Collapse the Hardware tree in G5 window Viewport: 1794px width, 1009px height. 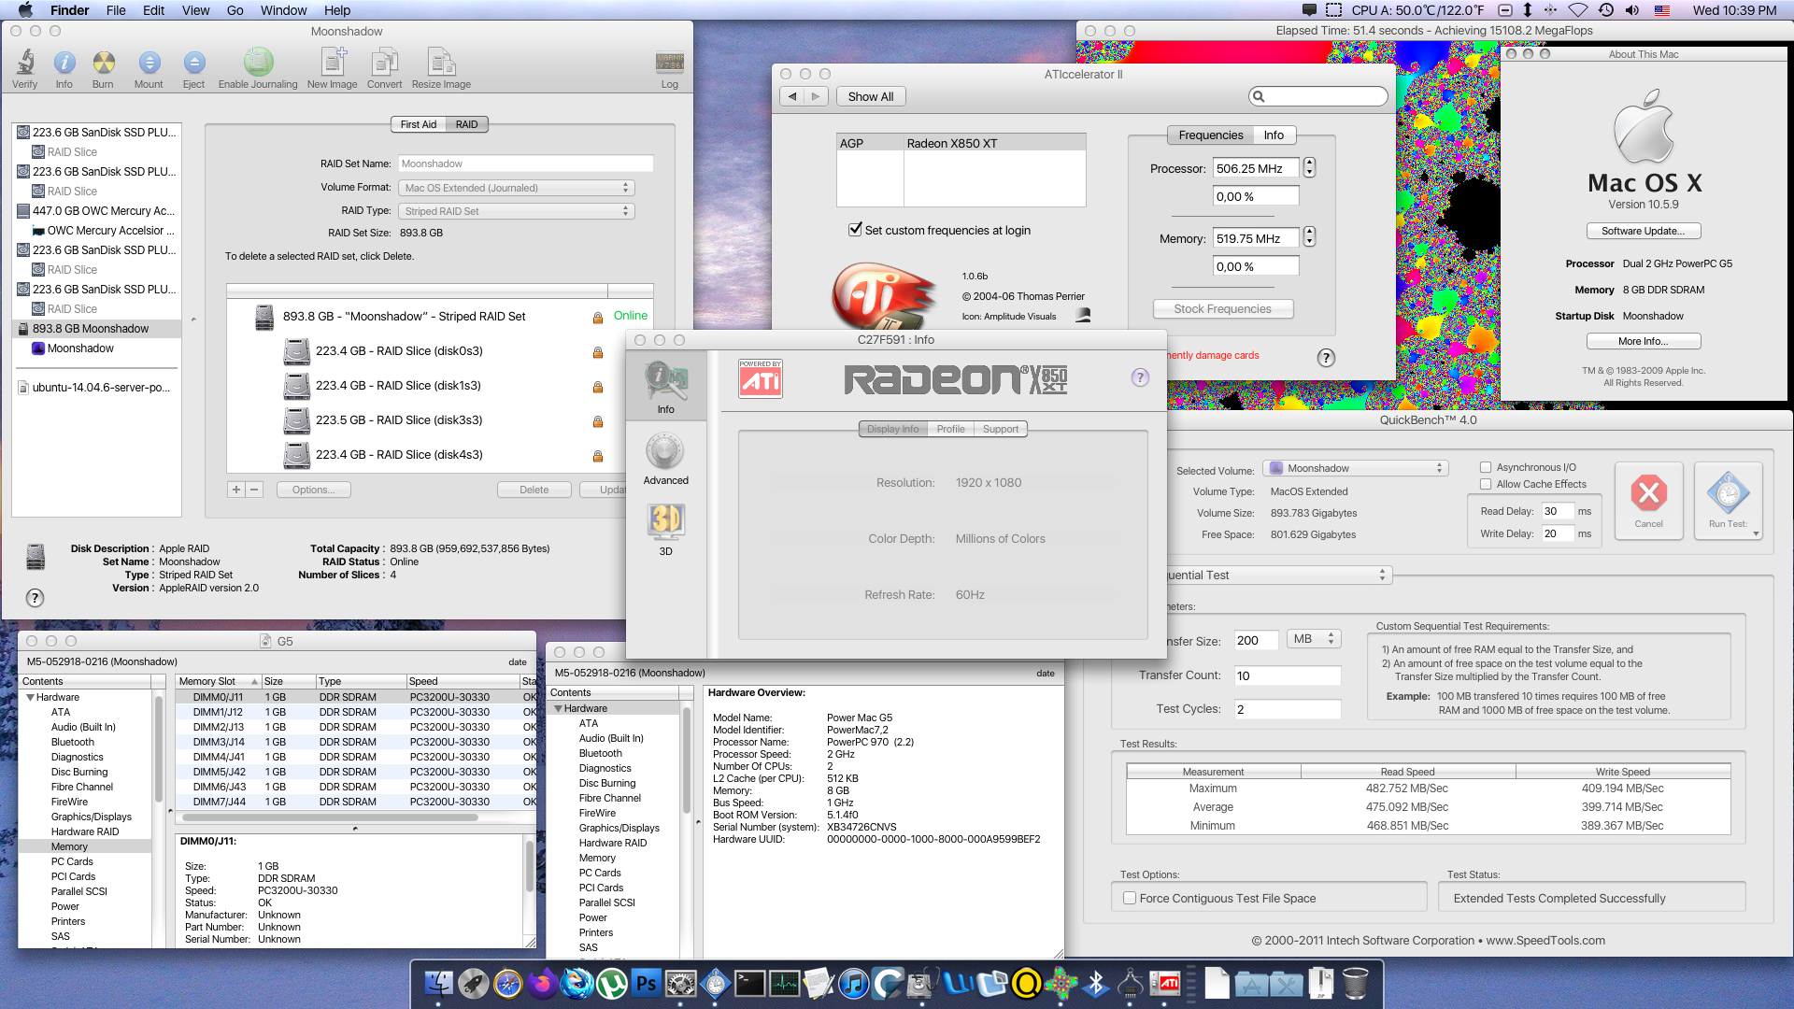point(30,697)
